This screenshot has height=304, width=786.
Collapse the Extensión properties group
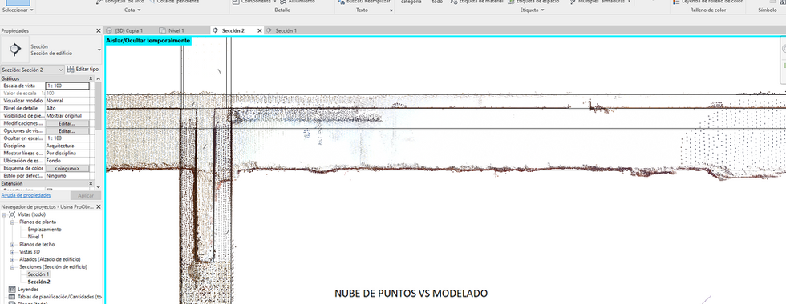[91, 183]
